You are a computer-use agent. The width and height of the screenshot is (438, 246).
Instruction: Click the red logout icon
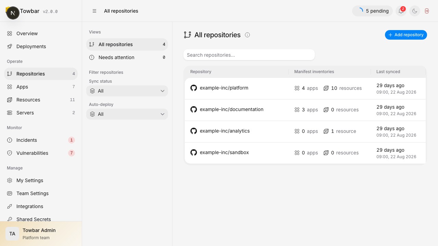(427, 11)
